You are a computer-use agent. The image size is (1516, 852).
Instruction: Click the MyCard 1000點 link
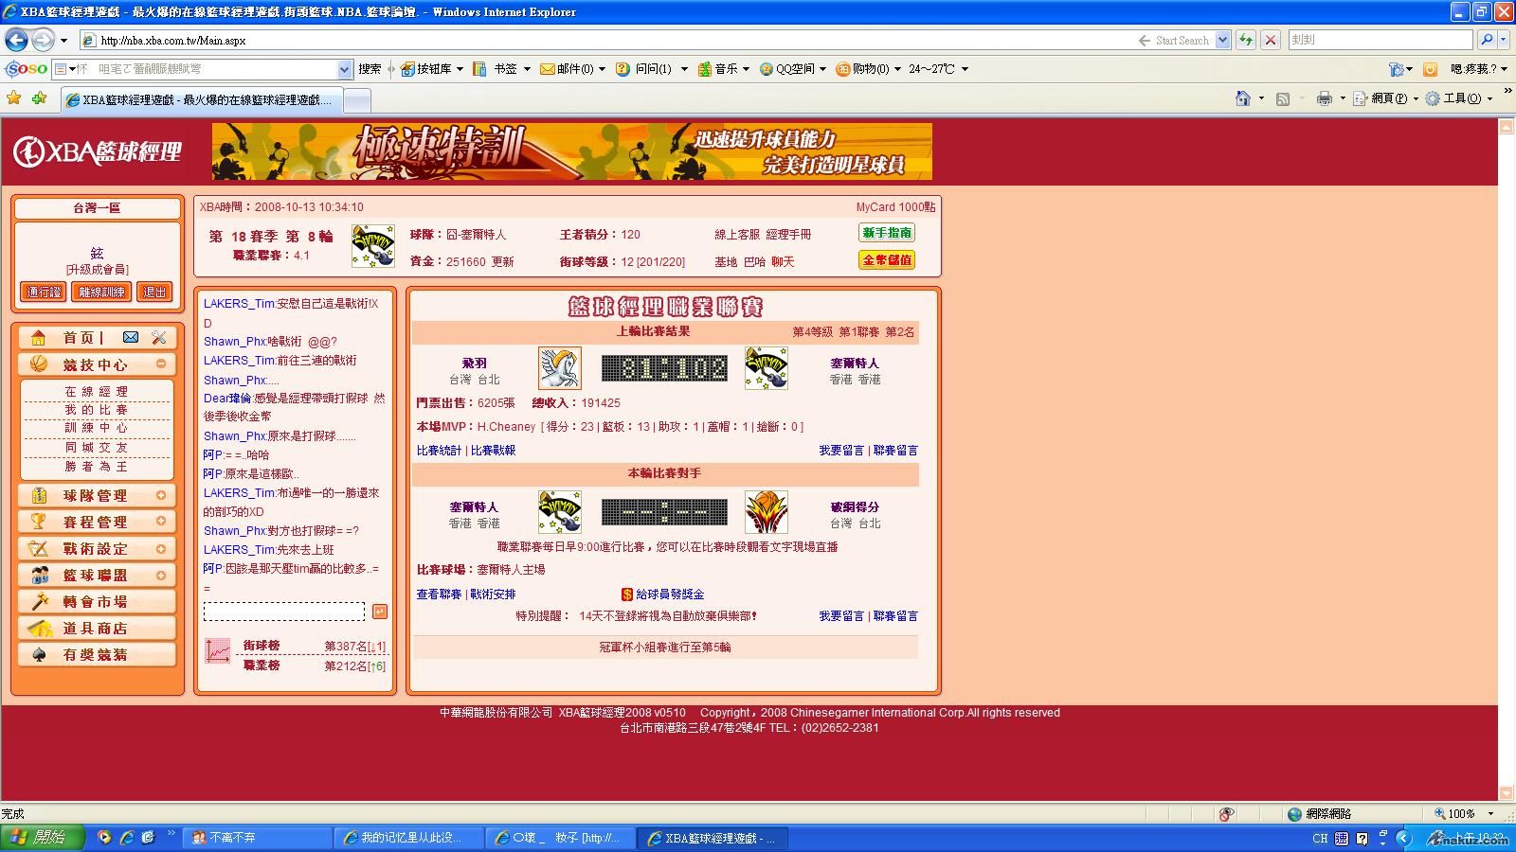pyautogui.click(x=895, y=207)
